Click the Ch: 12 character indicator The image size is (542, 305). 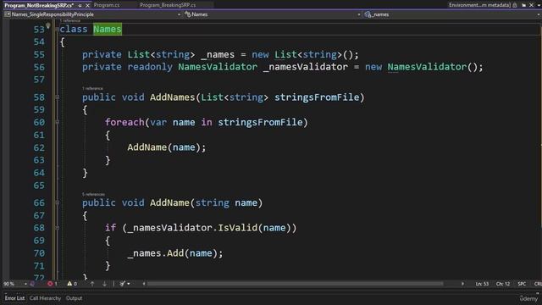pos(503,284)
